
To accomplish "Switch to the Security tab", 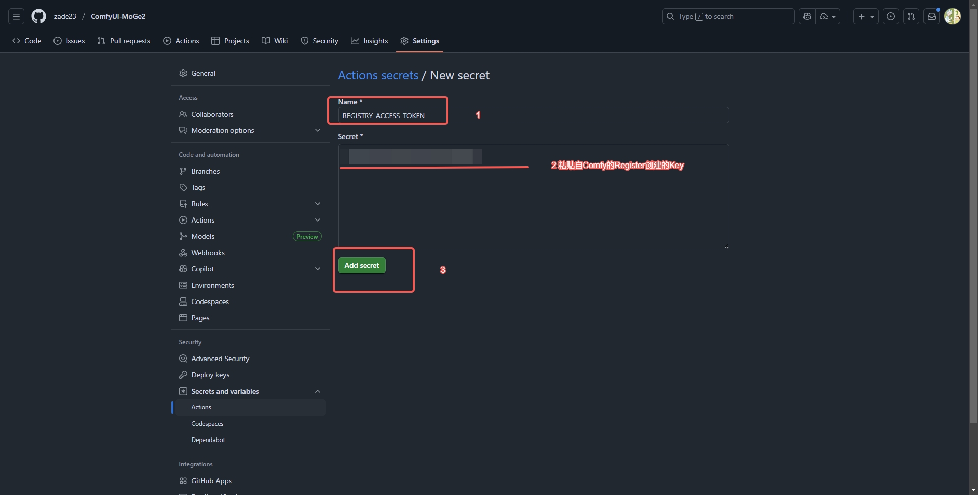I will coord(319,41).
